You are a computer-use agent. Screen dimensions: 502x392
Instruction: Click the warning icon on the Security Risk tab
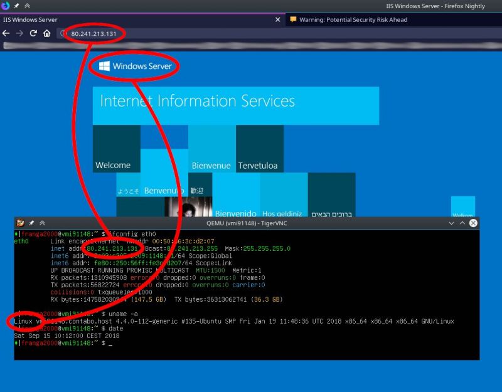pyautogui.click(x=293, y=19)
